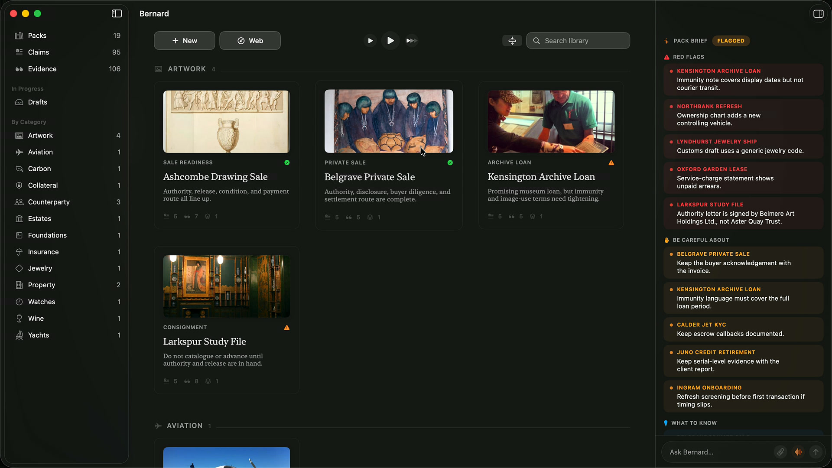Select the Watches category
Image resolution: width=832 pixels, height=468 pixels.
[67, 302]
